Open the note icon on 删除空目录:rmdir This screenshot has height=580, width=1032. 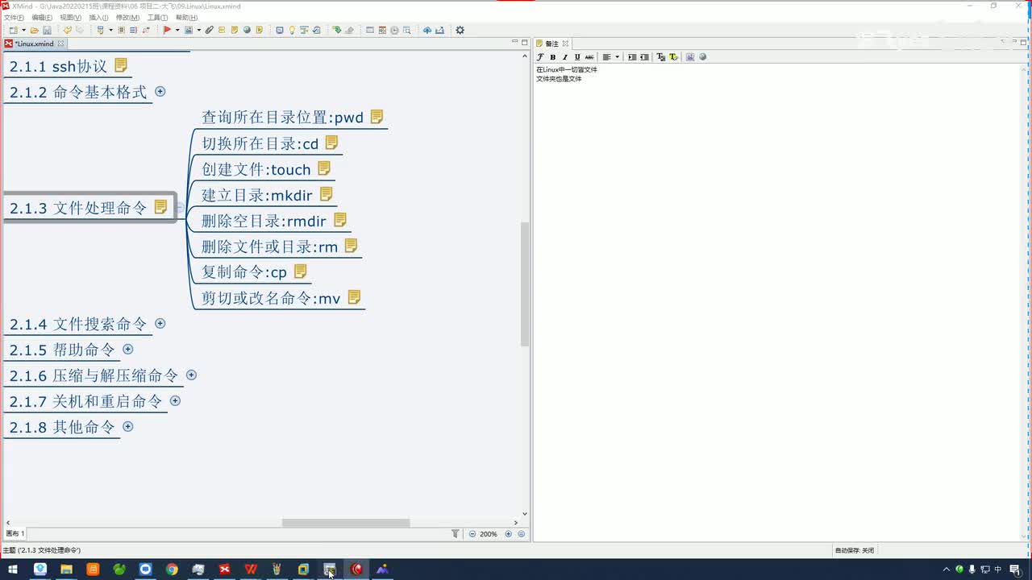(x=339, y=220)
